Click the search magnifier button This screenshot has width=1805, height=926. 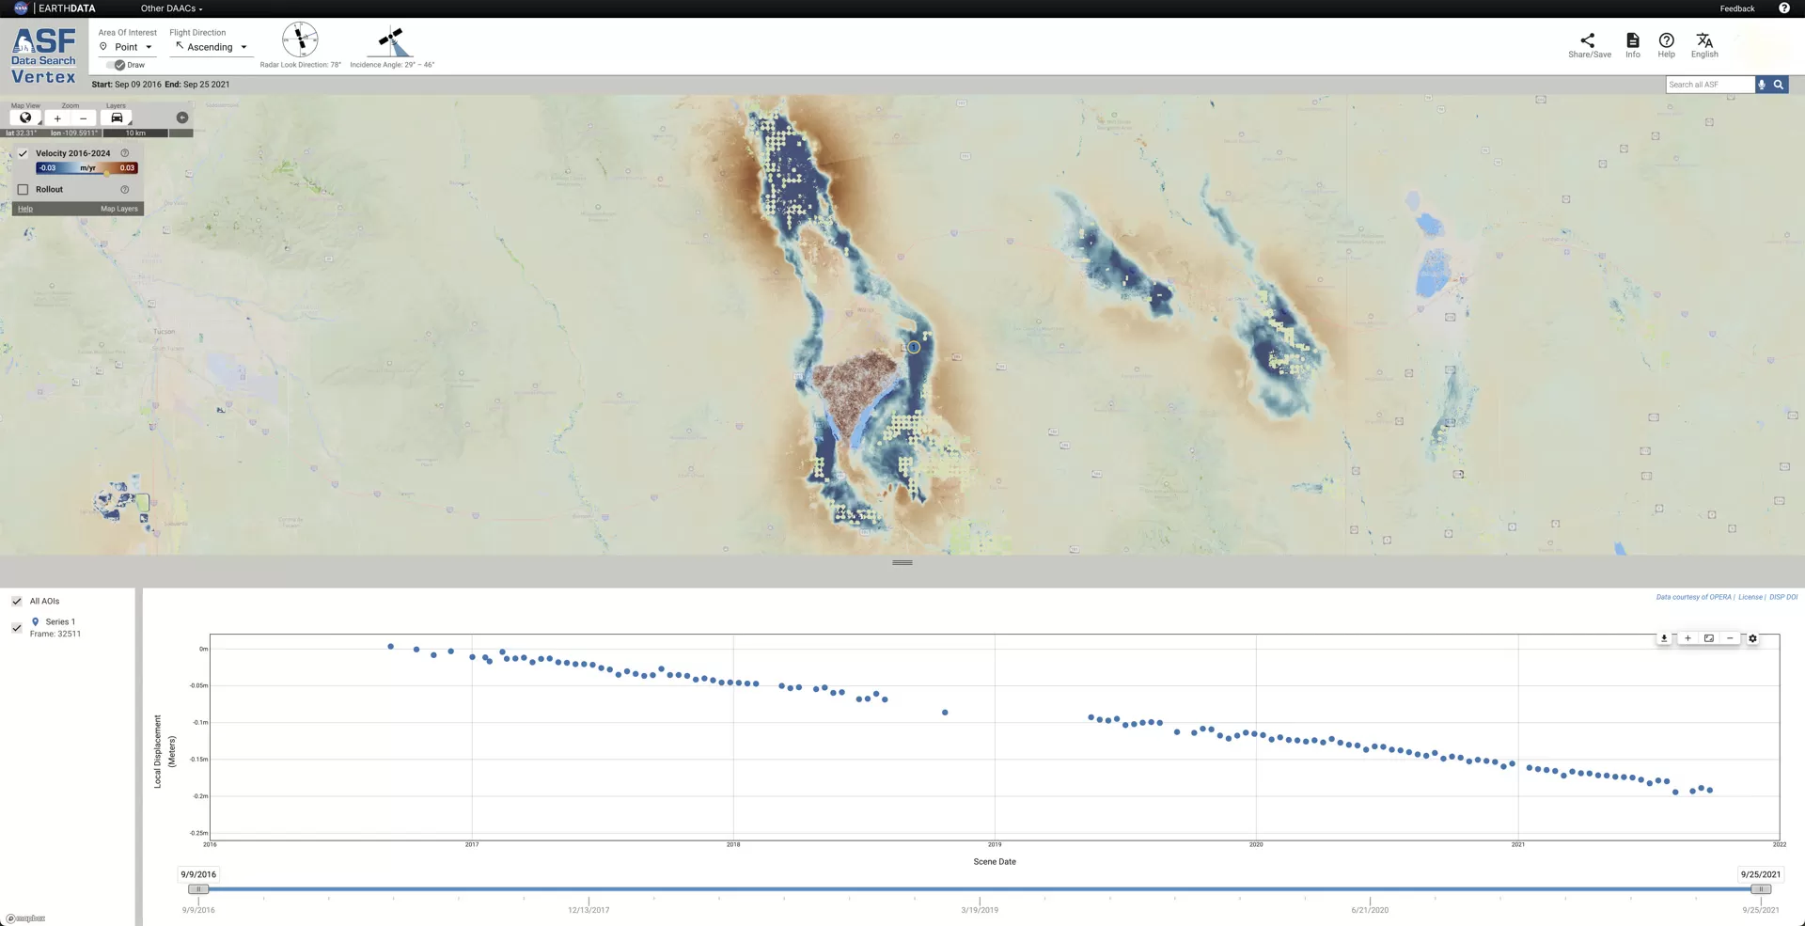(1779, 85)
